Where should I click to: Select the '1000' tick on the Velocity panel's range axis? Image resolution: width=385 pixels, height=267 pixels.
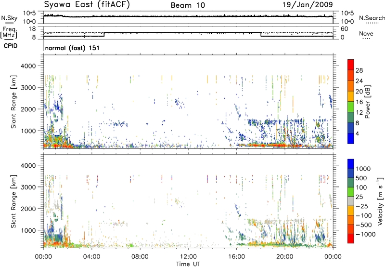(x=28, y=230)
